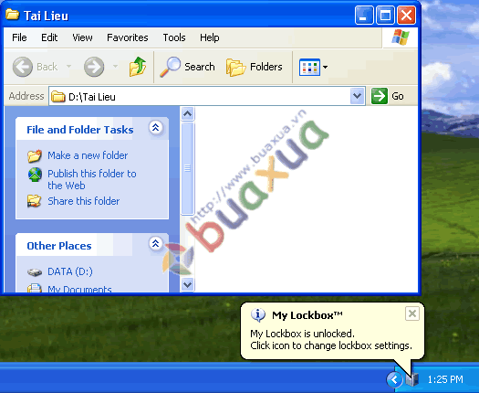
Task: Collapse the File and Folder Tasks panel
Action: (155, 127)
